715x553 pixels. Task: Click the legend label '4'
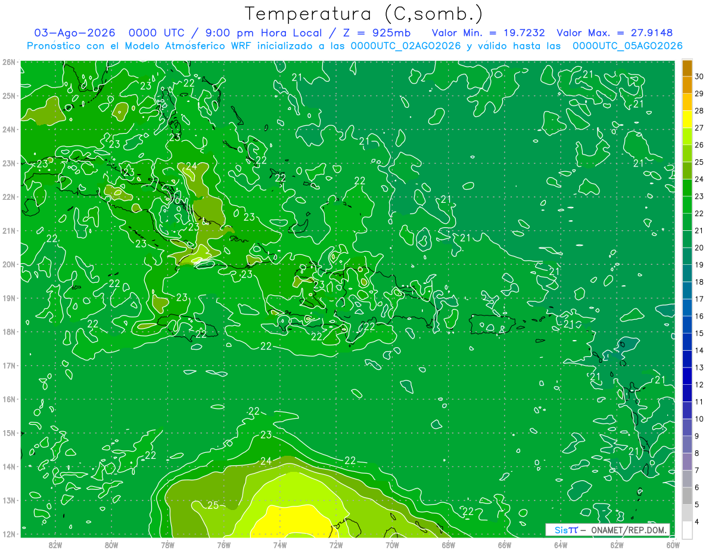[698, 522]
